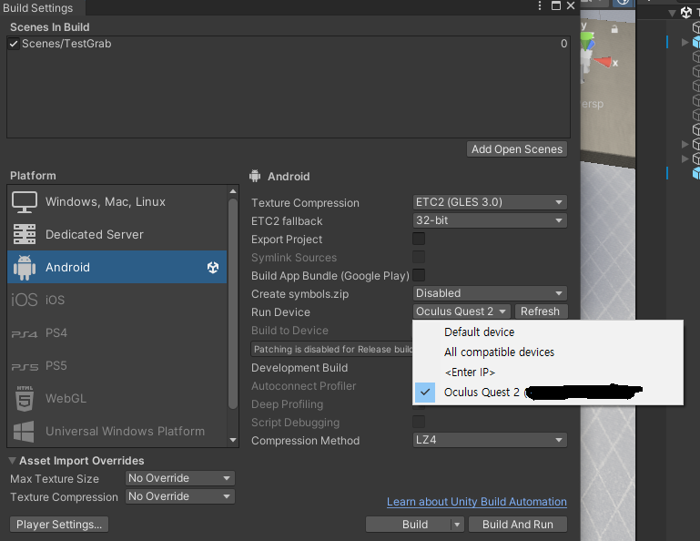700x541 pixels.
Task: Select Universal Windows Platform
Action: point(117,431)
